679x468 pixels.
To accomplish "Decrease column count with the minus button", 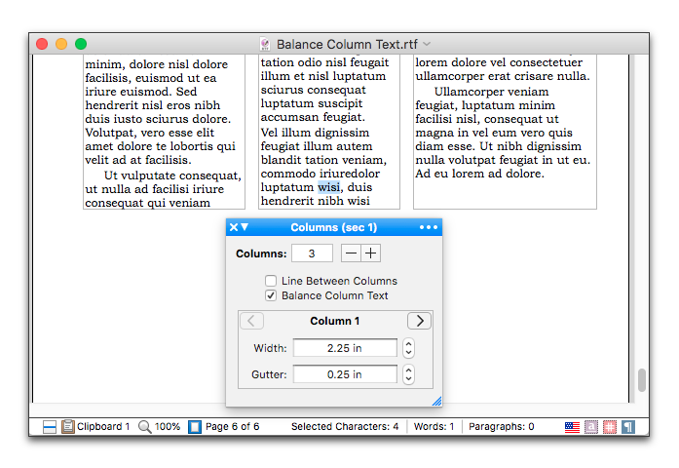I will pos(352,253).
